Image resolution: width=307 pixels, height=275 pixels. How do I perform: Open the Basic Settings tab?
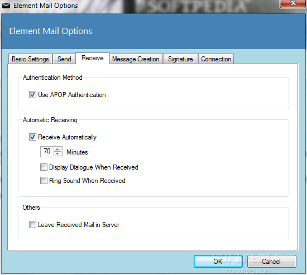coord(30,59)
